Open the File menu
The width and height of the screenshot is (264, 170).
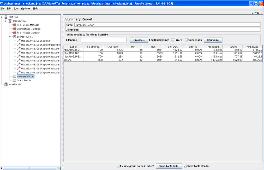[3, 8]
